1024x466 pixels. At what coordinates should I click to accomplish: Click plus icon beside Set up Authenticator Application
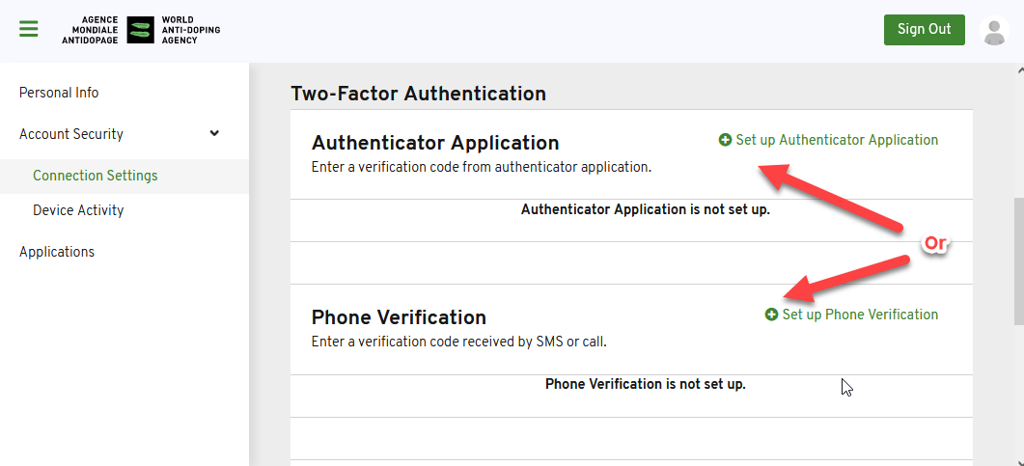(x=725, y=140)
